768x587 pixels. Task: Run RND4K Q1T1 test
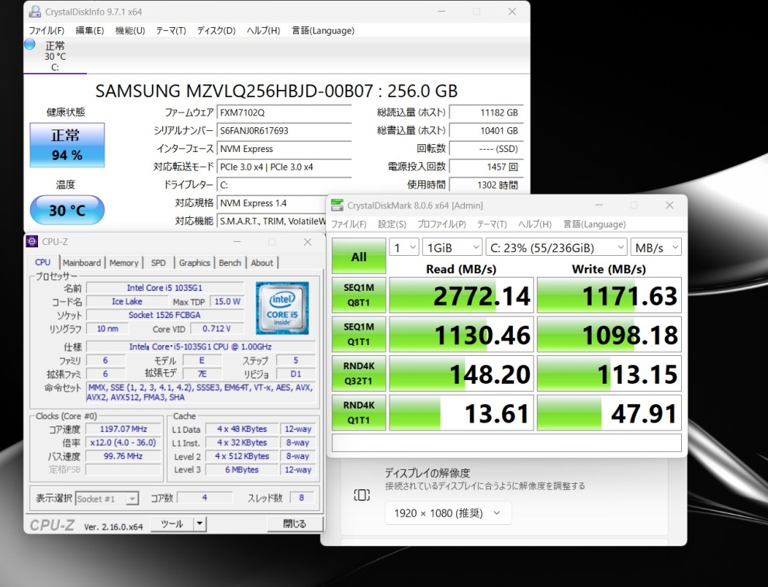358,413
